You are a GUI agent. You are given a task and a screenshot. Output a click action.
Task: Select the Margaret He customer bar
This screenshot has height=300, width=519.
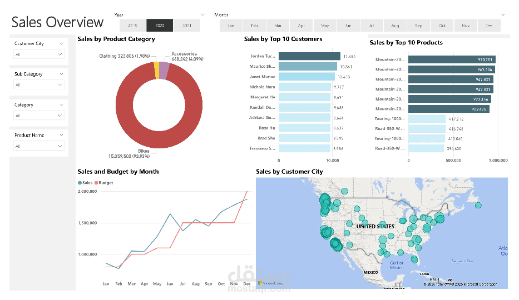pyautogui.click(x=304, y=97)
